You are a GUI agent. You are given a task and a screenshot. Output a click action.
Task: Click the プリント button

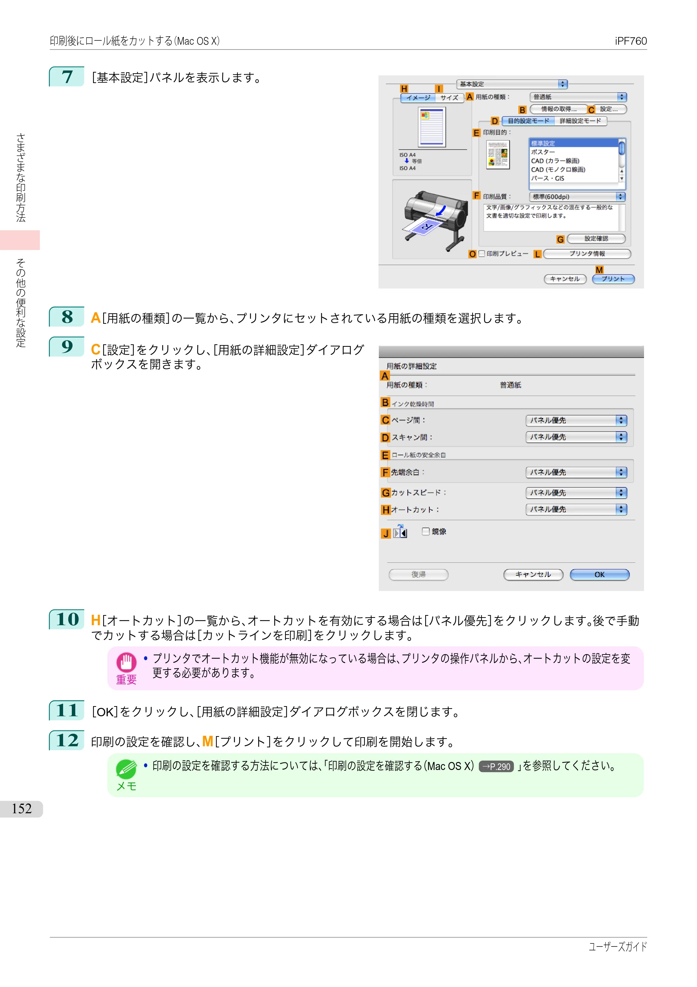(613, 279)
